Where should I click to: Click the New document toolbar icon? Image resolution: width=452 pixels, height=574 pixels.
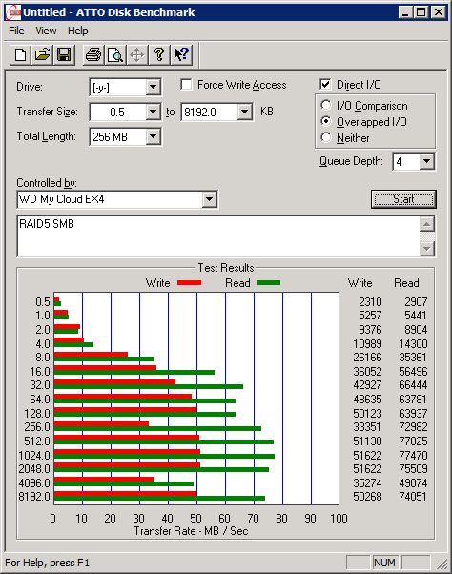click(20, 55)
